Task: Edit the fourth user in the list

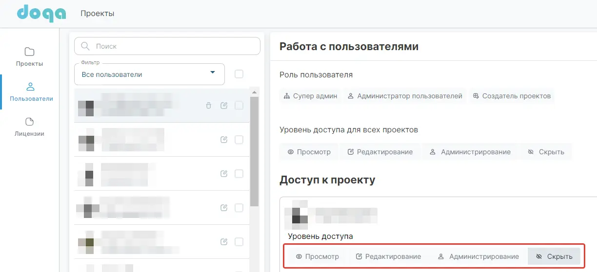Action: [224, 208]
